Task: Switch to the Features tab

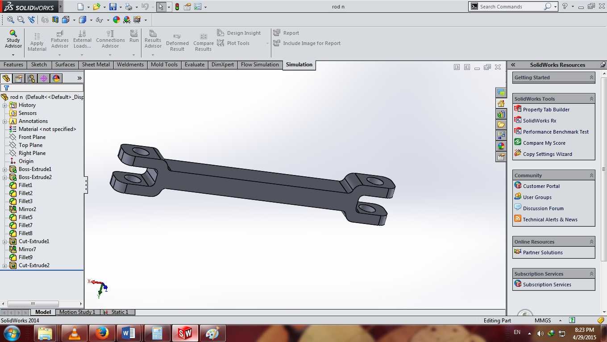Action: click(x=13, y=65)
